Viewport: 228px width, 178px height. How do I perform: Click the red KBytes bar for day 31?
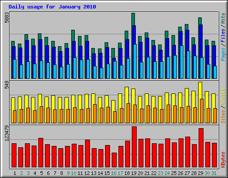[214, 155]
